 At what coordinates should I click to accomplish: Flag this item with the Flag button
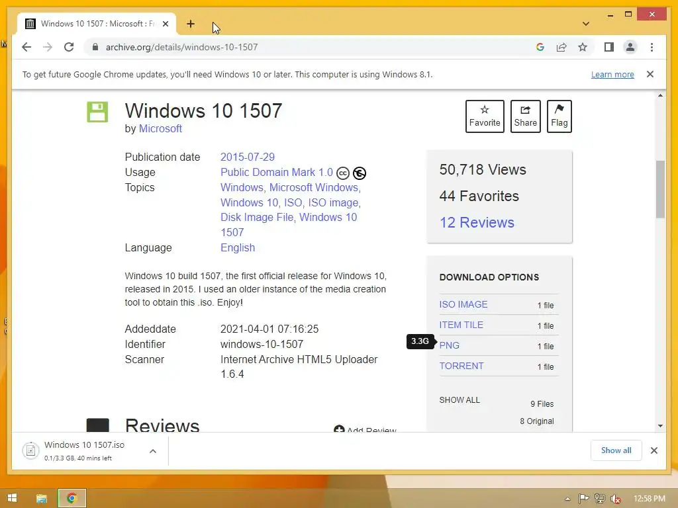coord(559,116)
